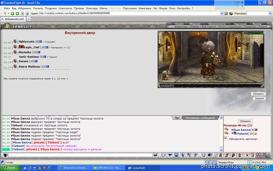Screen dimensions: 273x171
Task: Click the green forward navigation arrow
Action: pos(17,13)
